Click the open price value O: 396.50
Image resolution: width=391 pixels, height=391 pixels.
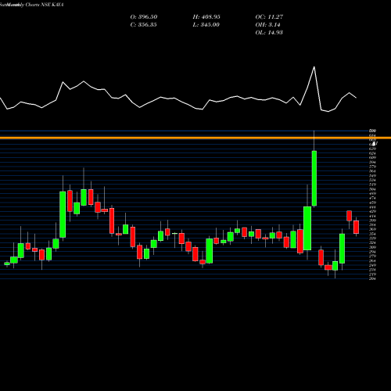[x=144, y=17]
